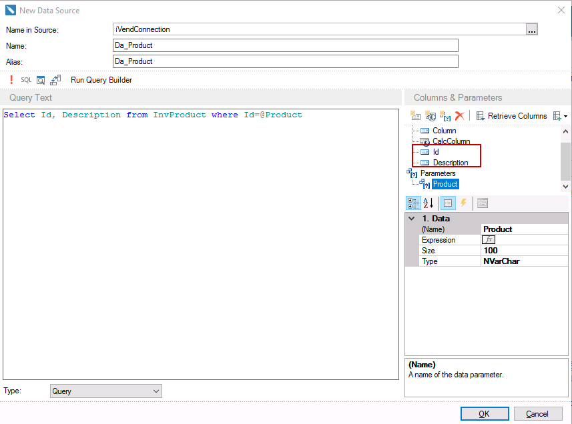Click the SQL view icon
The height and width of the screenshot is (424, 572).
pos(26,80)
